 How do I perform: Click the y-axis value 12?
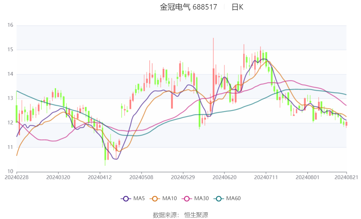pyautogui.click(x=10, y=123)
